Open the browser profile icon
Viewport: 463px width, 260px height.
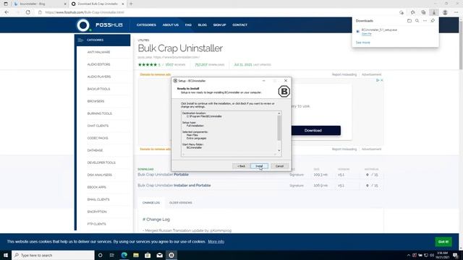pos(445,12)
